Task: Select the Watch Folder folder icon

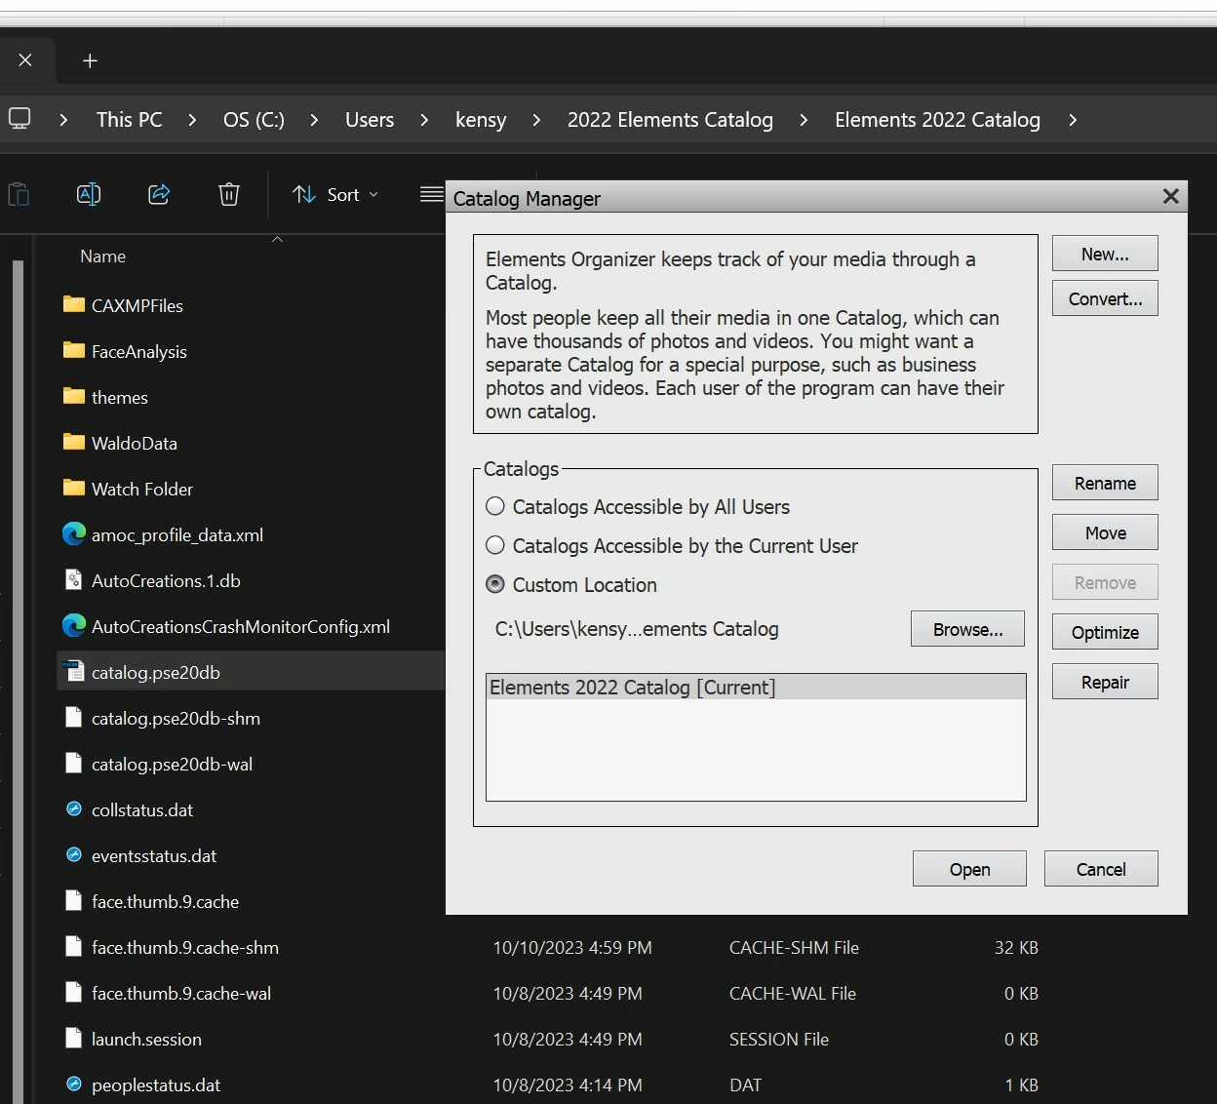Action: (74, 488)
